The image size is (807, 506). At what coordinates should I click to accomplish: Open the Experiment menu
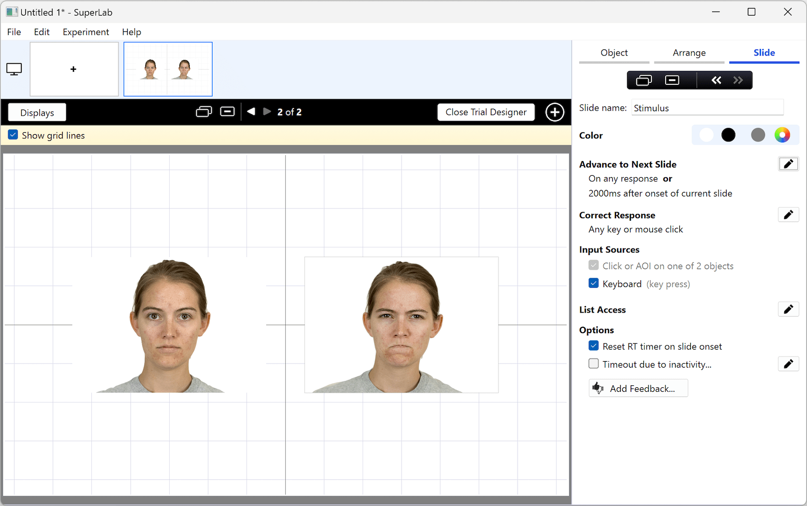coord(85,32)
